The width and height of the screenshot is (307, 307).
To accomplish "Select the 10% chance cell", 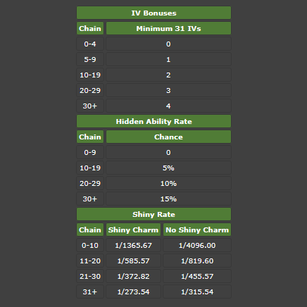I will point(168,183).
